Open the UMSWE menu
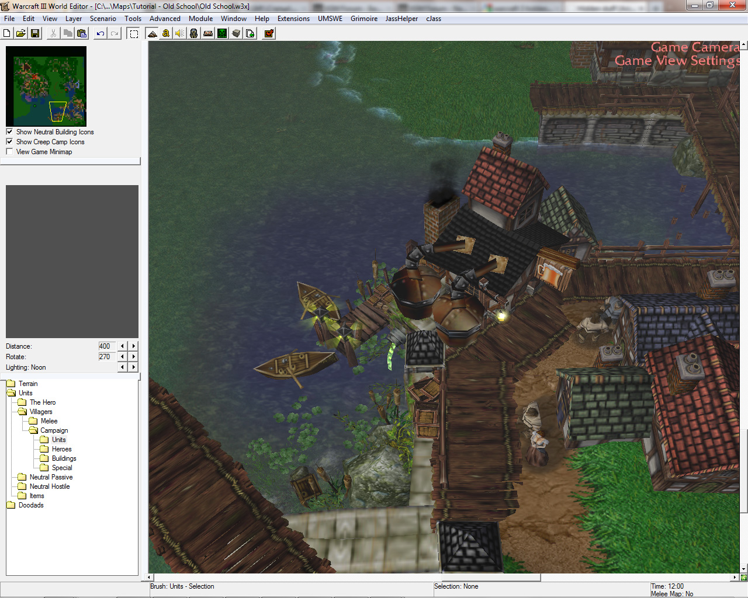 coord(330,19)
